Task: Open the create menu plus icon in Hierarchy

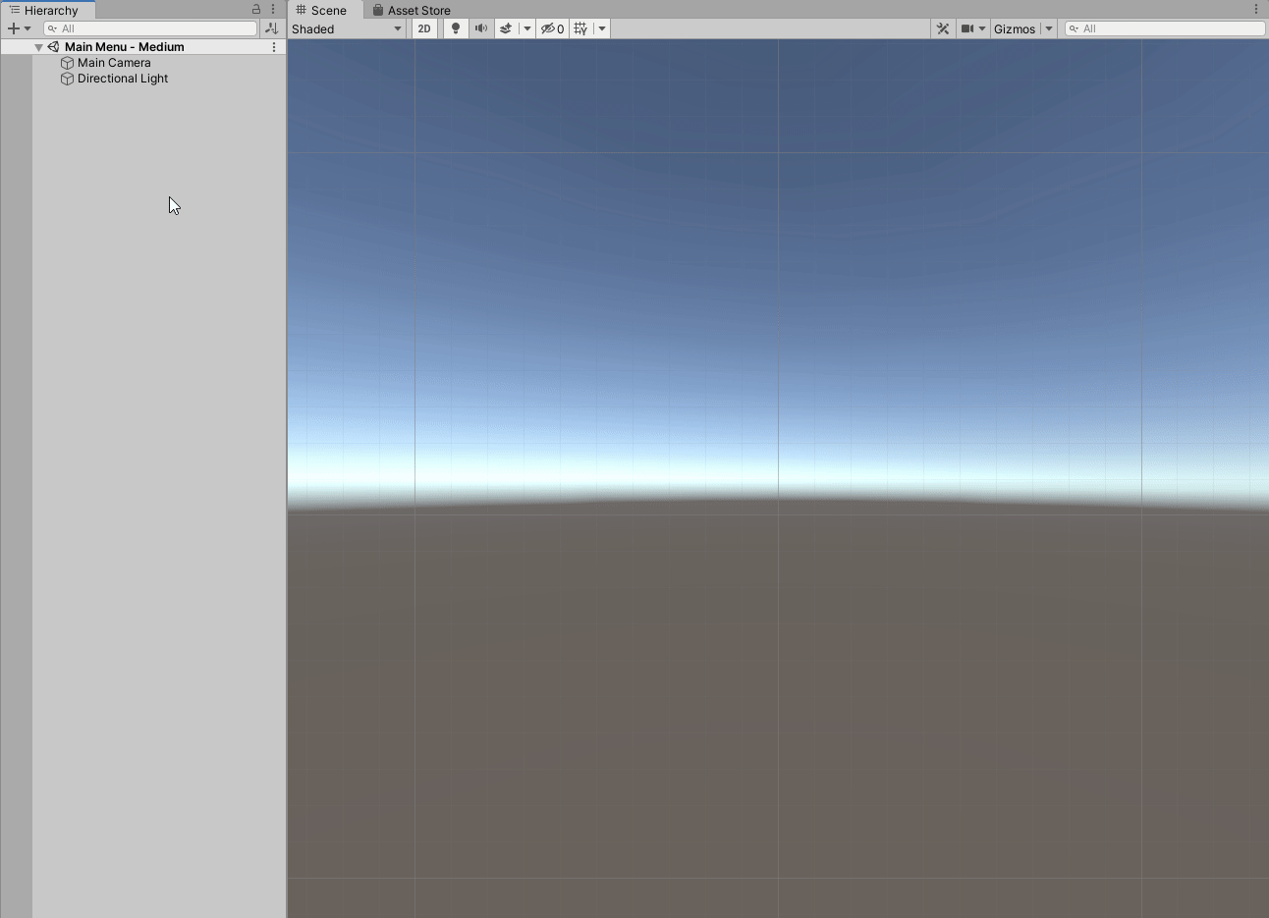Action: tap(14, 27)
